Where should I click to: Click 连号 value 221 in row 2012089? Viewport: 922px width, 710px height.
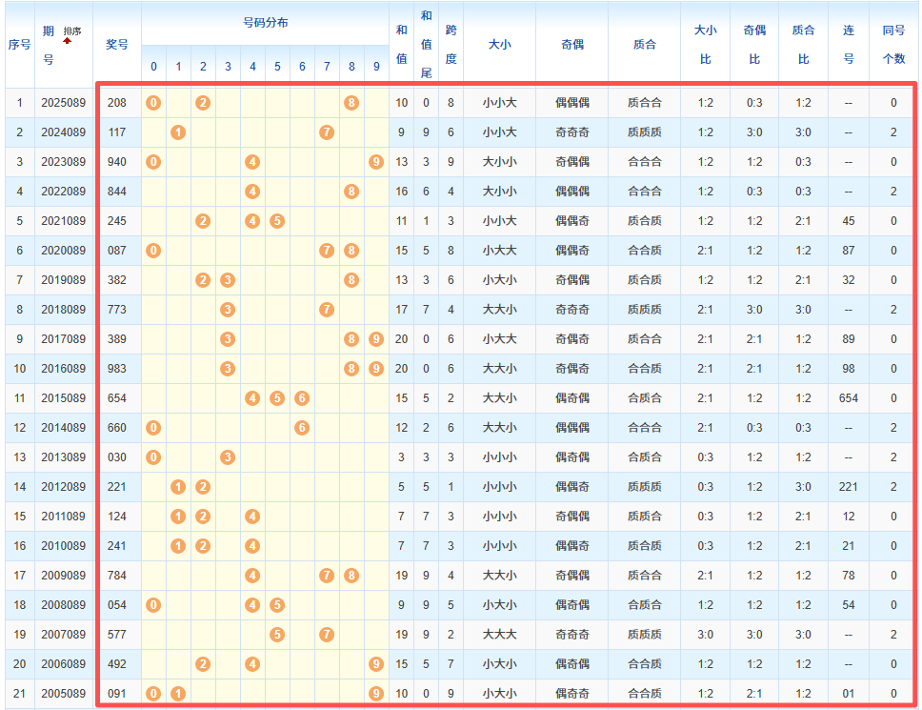848,487
